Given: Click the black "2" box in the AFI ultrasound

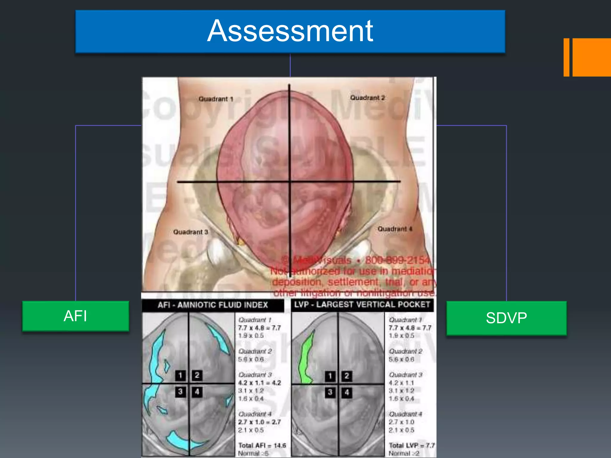Looking at the screenshot, I should pos(197,375).
